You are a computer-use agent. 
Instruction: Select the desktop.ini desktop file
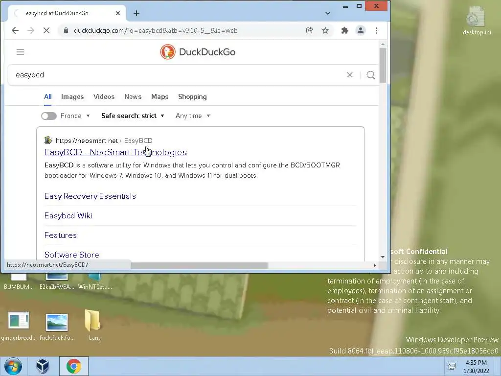tap(477, 22)
